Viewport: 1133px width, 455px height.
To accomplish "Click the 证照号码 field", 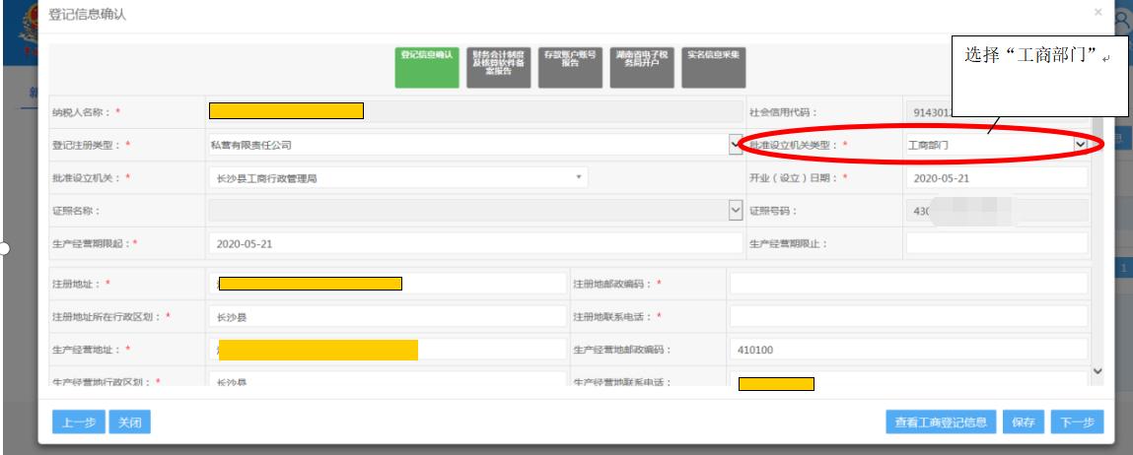I will (997, 210).
